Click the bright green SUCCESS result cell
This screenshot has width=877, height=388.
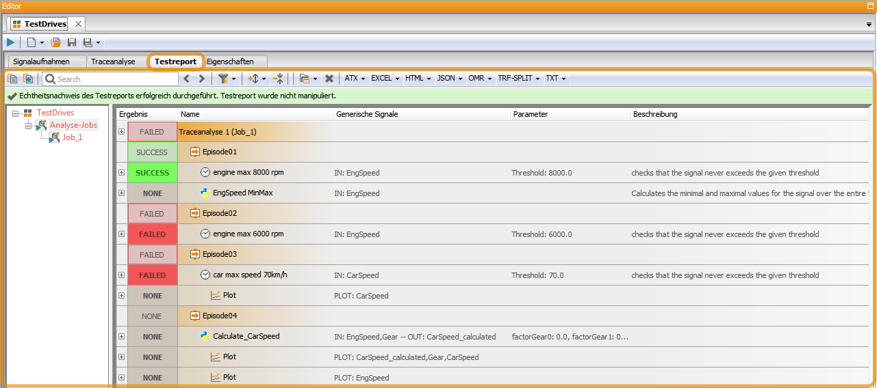tap(153, 173)
